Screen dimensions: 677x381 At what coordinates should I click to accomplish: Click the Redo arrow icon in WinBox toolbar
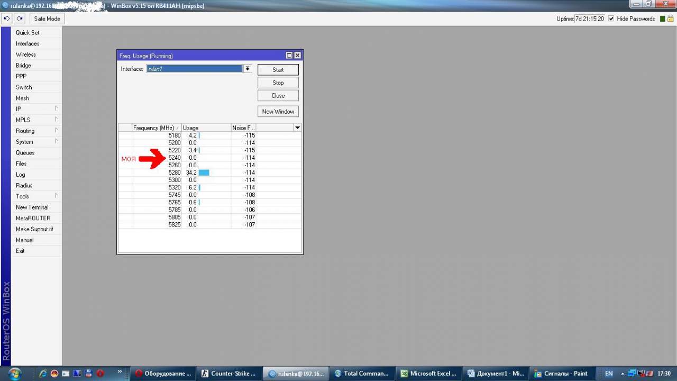click(x=20, y=19)
